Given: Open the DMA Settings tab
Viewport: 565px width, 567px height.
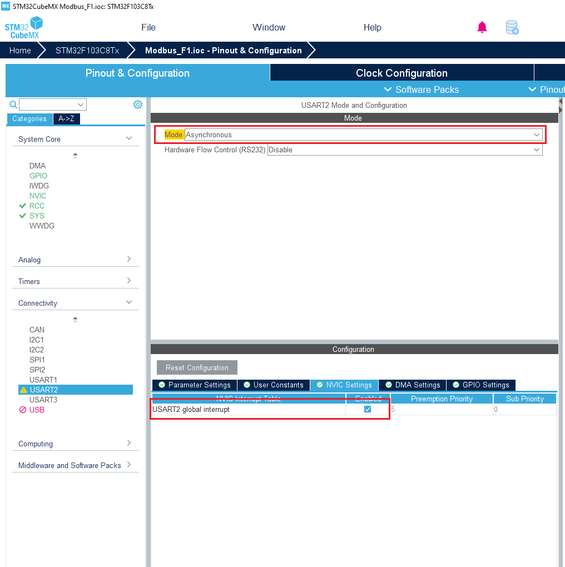Looking at the screenshot, I should (413, 385).
